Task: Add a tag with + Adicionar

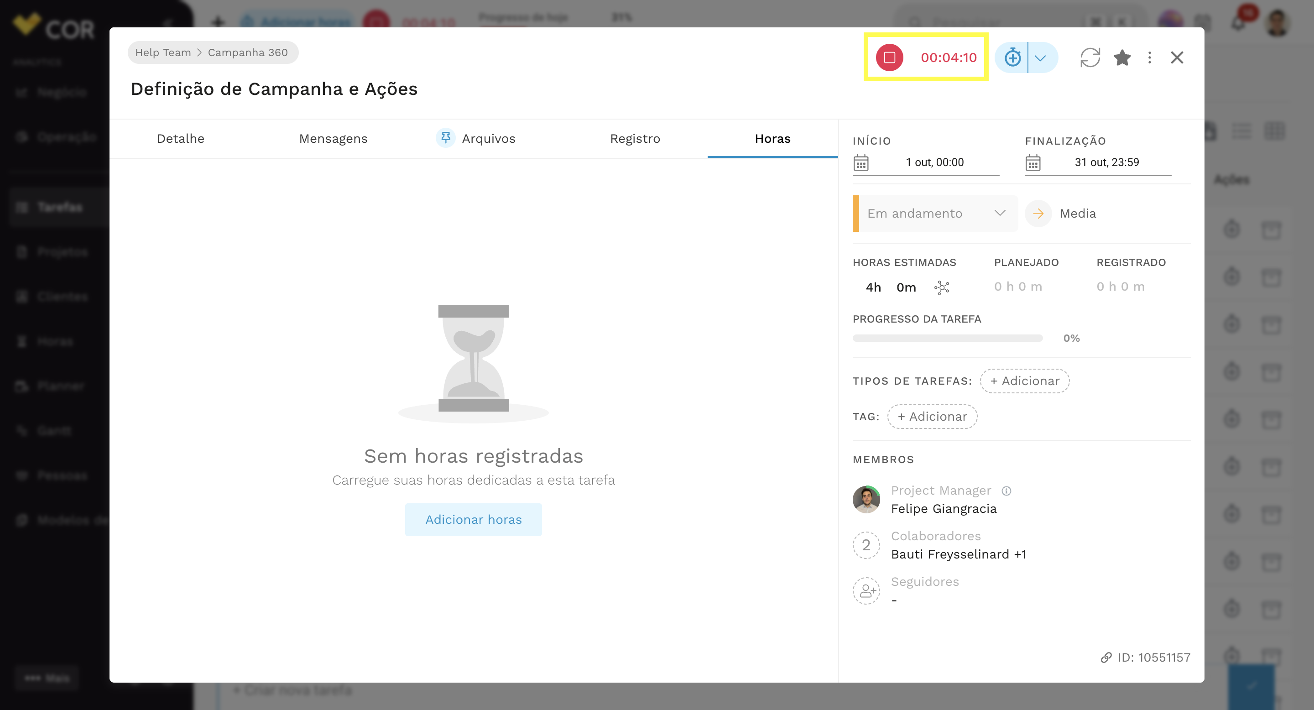Action: point(932,417)
